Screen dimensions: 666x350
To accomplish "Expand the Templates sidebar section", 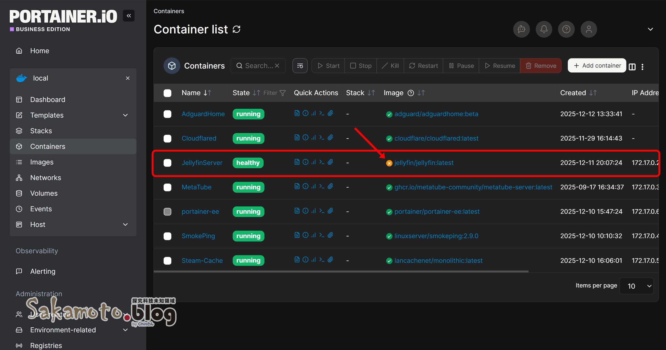I will pyautogui.click(x=125, y=115).
